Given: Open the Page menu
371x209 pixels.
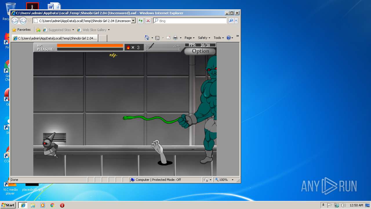Looking at the screenshot, I should pos(190,38).
